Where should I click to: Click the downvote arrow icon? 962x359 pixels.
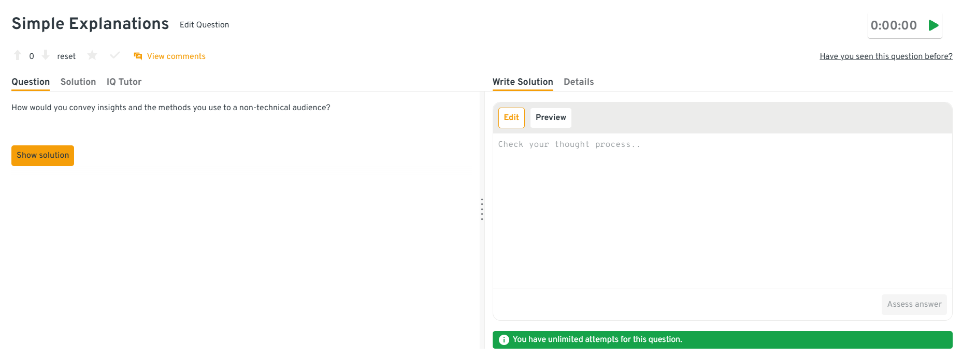click(46, 55)
